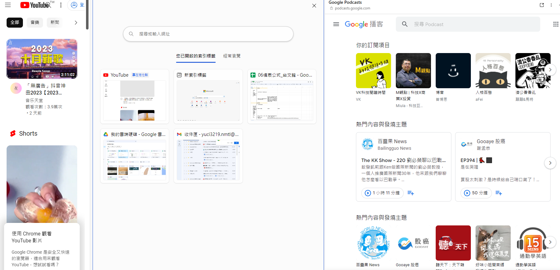Click the Gmail favicon
This screenshot has width=560, height=270.
[179, 134]
